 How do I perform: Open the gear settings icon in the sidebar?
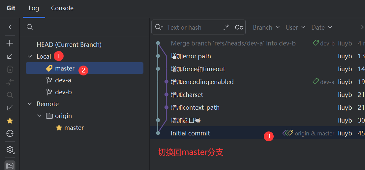10,150
